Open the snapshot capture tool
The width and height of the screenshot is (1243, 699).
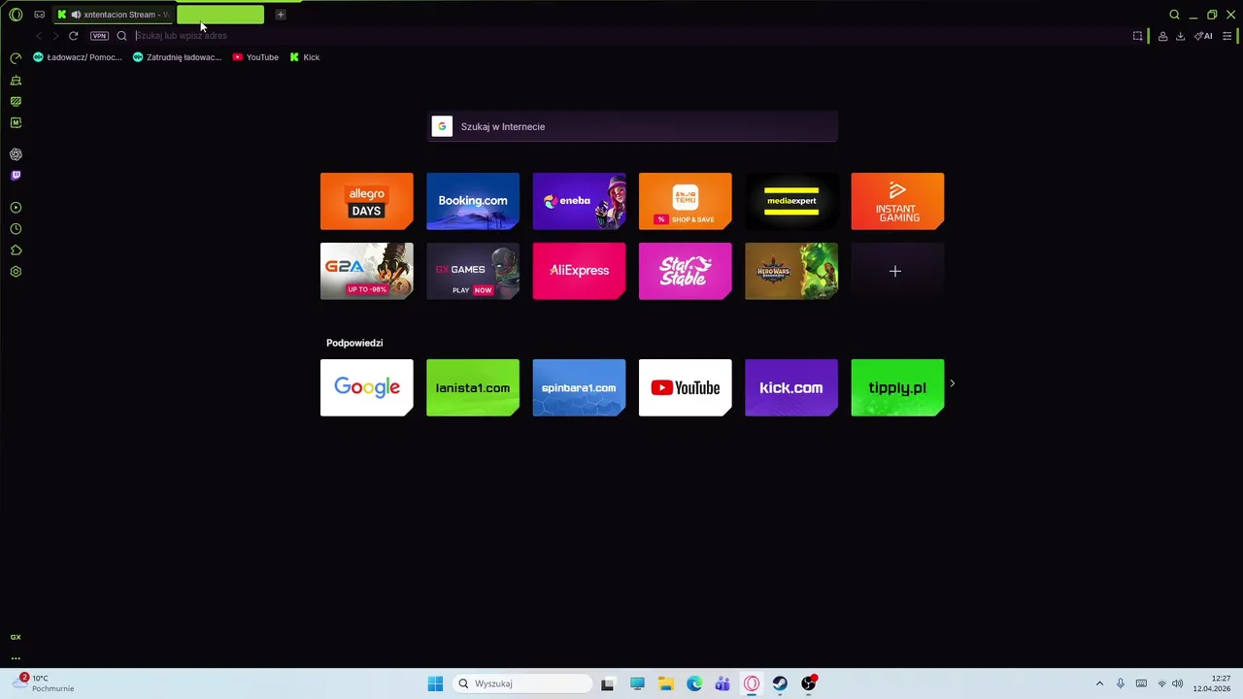click(x=1137, y=36)
